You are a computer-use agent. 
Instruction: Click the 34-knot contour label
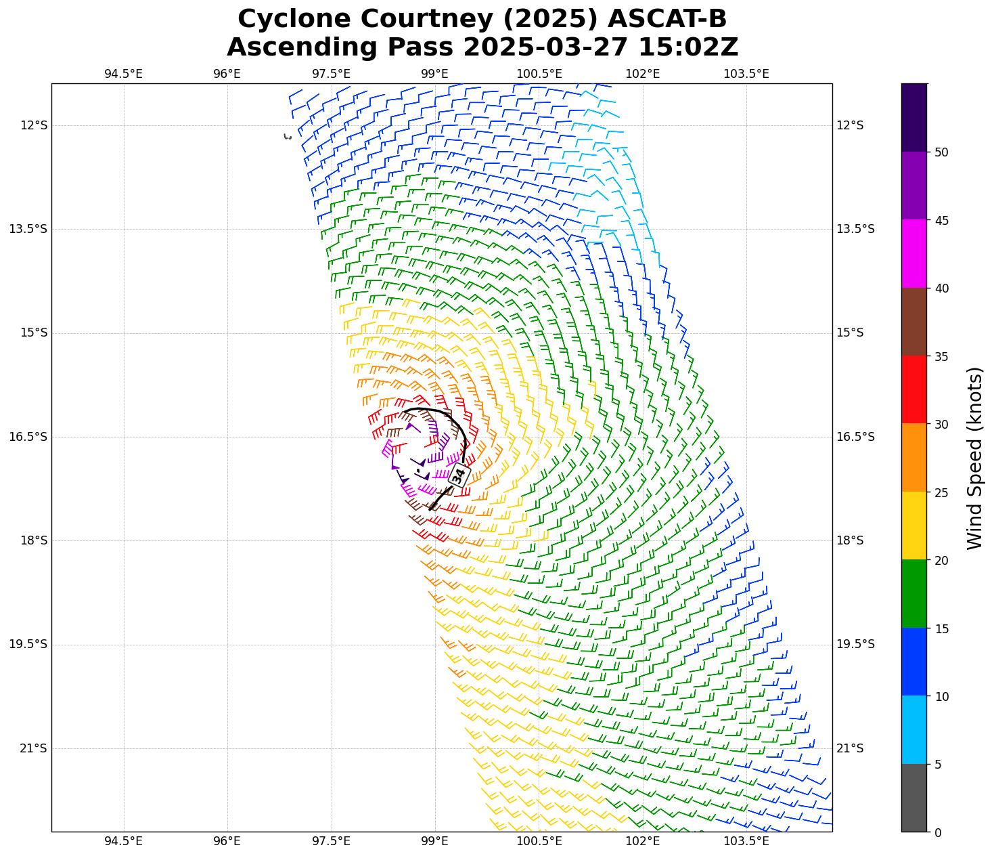459,475
